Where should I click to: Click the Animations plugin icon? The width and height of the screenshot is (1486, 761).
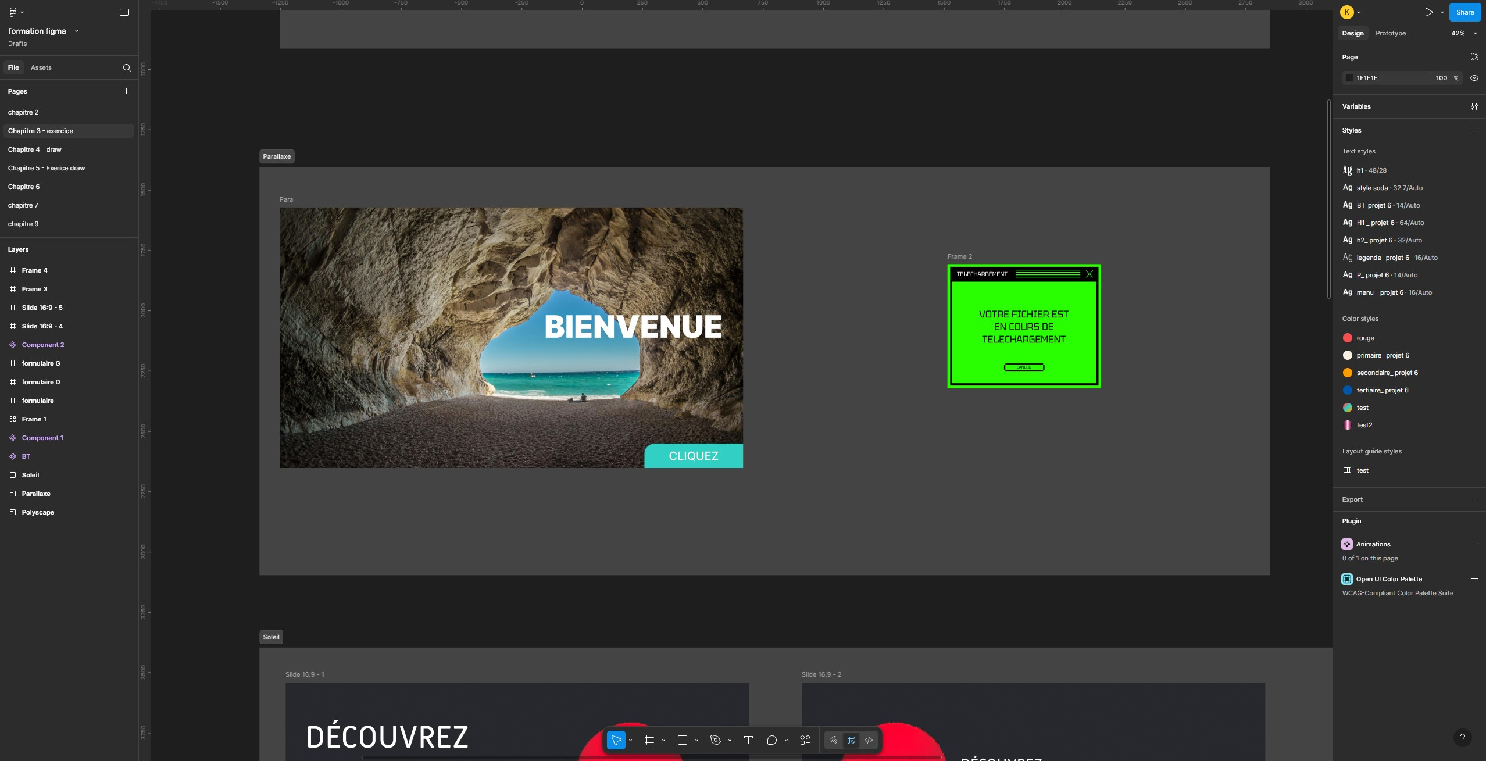1347,544
